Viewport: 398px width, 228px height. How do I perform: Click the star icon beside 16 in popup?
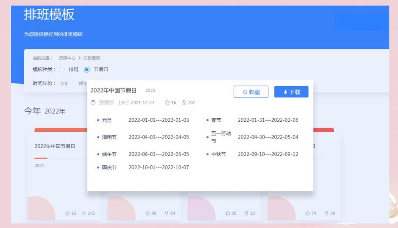point(167,103)
